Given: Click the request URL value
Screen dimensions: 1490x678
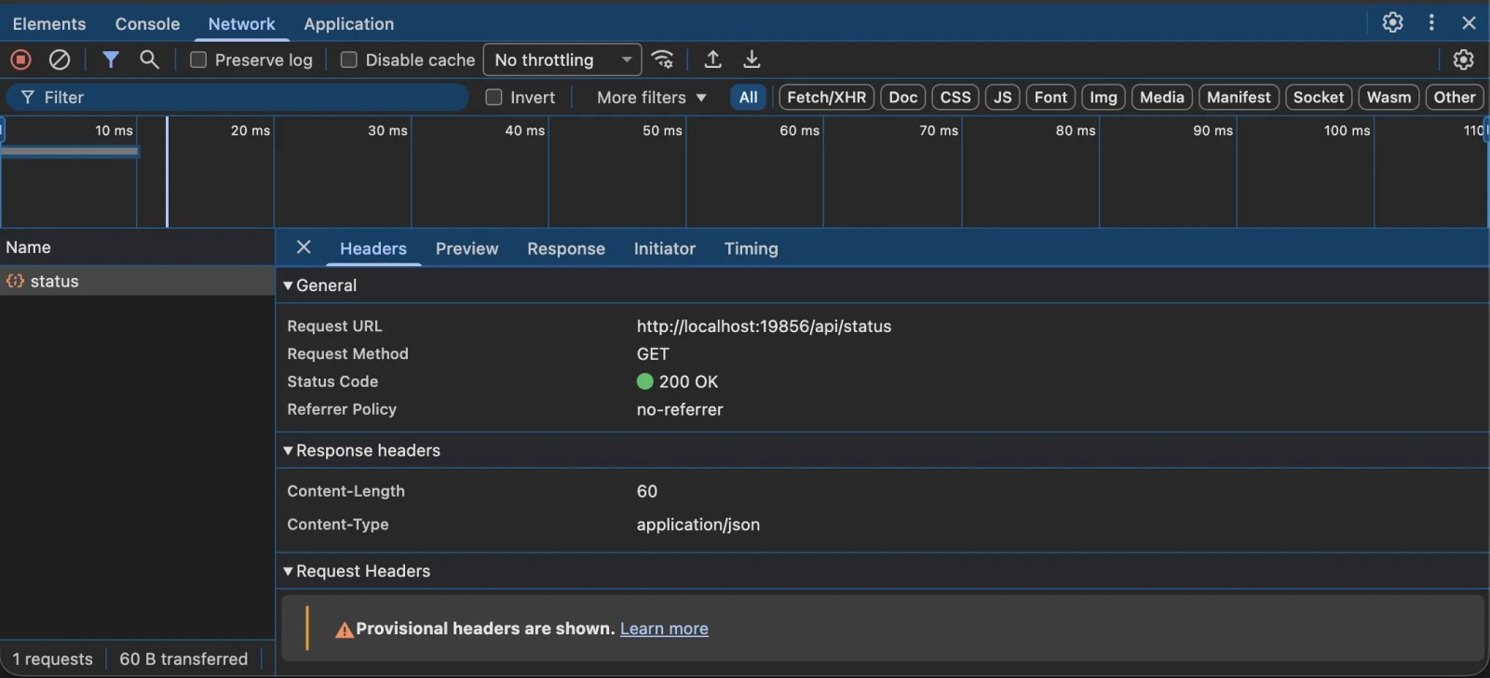Looking at the screenshot, I should (x=764, y=326).
